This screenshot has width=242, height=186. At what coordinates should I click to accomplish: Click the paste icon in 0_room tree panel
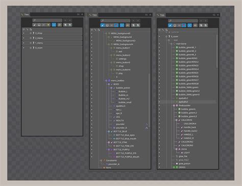(x=206, y=26)
